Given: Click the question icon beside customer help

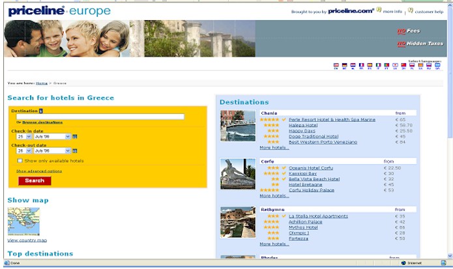Looking at the screenshot, I should point(411,10).
